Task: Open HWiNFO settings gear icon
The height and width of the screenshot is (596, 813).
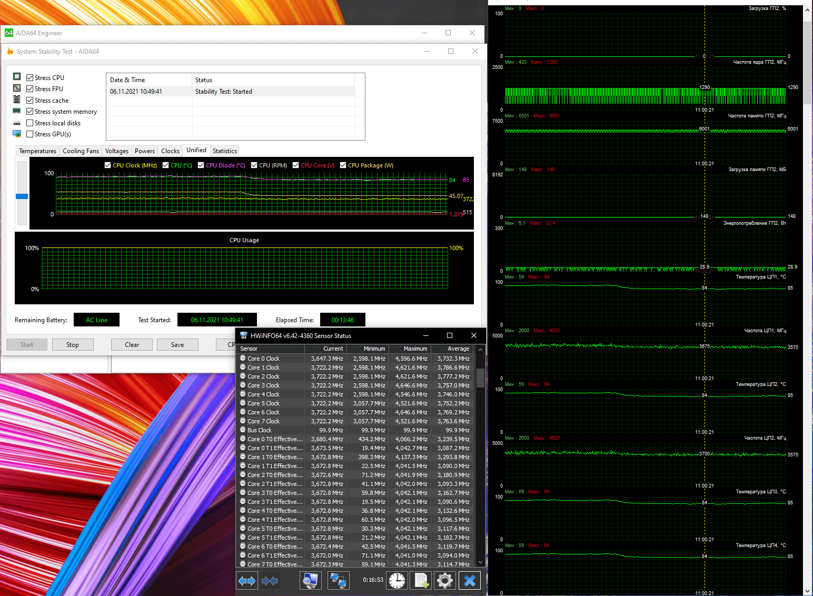Action: pos(445,581)
